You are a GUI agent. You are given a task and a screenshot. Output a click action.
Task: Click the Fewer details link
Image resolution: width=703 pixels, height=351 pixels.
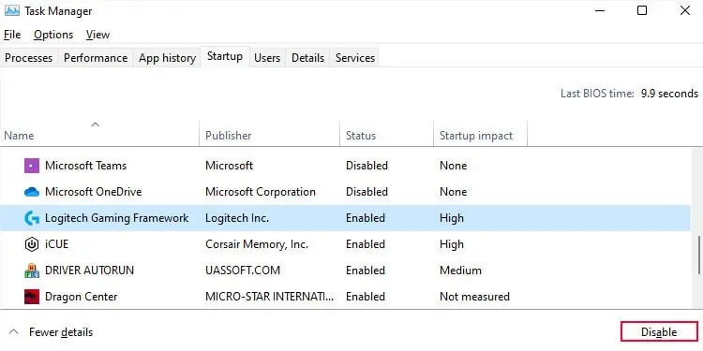click(x=61, y=332)
